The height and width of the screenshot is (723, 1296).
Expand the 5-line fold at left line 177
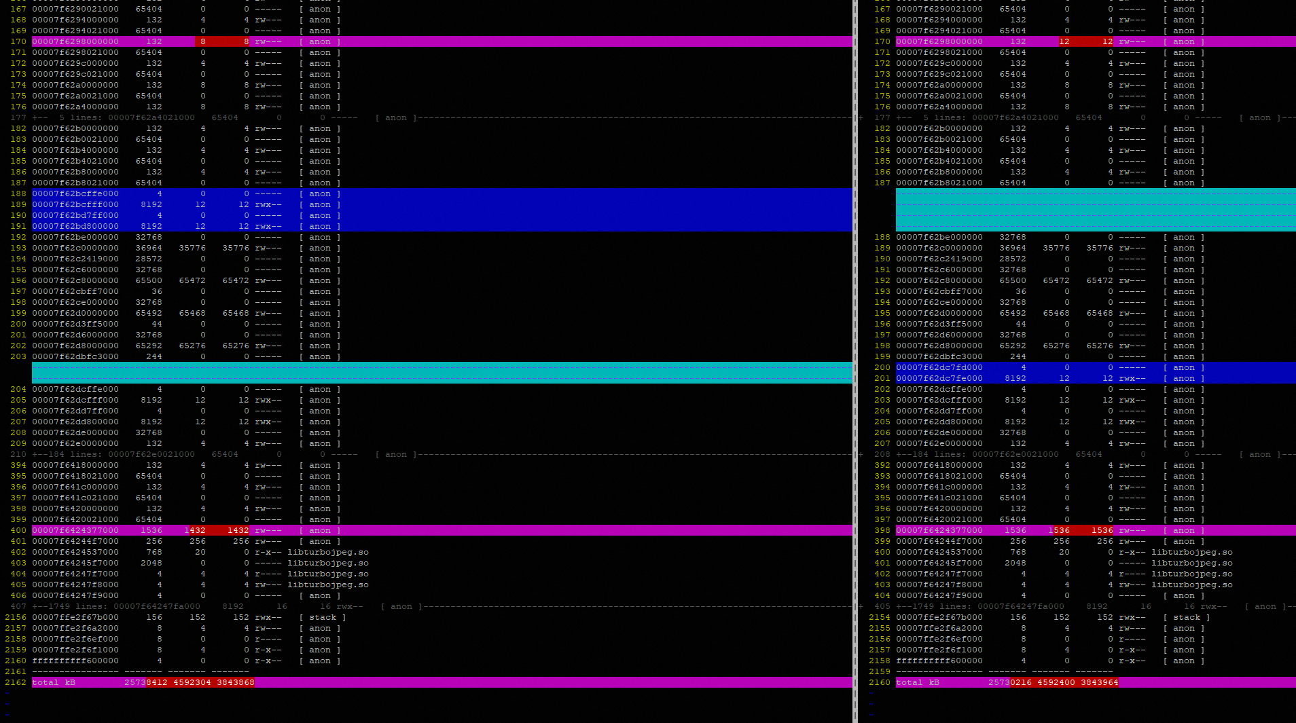(442, 117)
